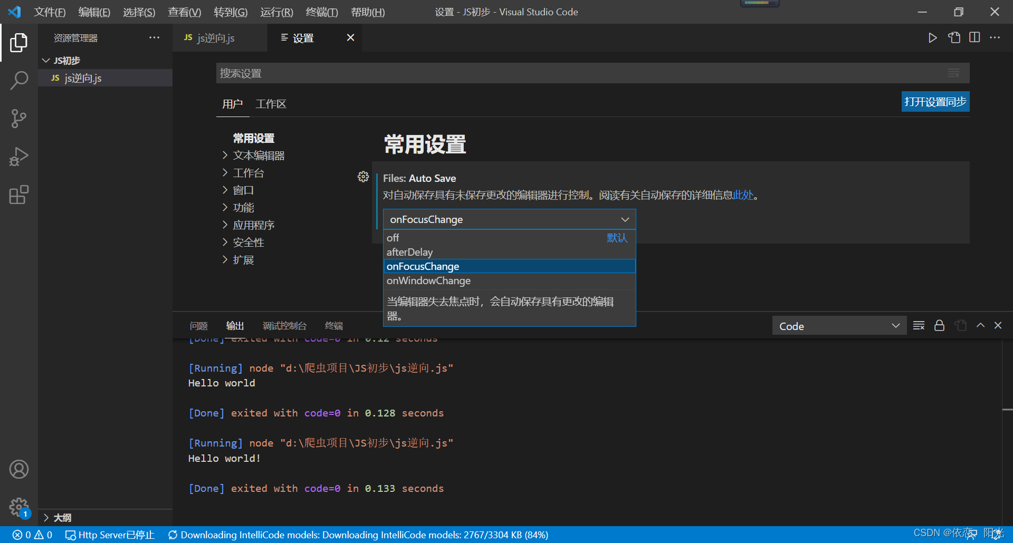Follow the 此处 link about auto save

(x=743, y=195)
